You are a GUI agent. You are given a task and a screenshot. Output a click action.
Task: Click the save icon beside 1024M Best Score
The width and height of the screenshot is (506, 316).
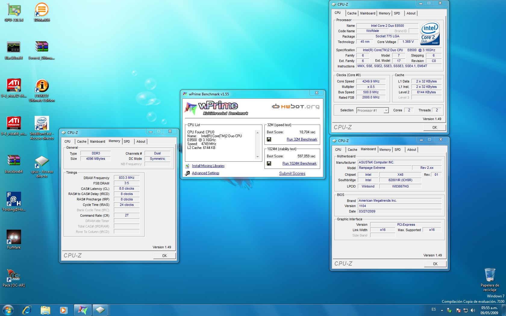[x=269, y=163]
